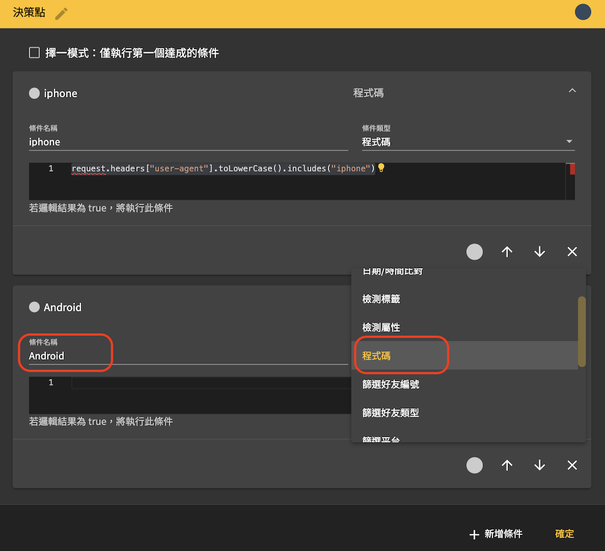Collapse the iphone condition panel chevron

click(x=572, y=91)
